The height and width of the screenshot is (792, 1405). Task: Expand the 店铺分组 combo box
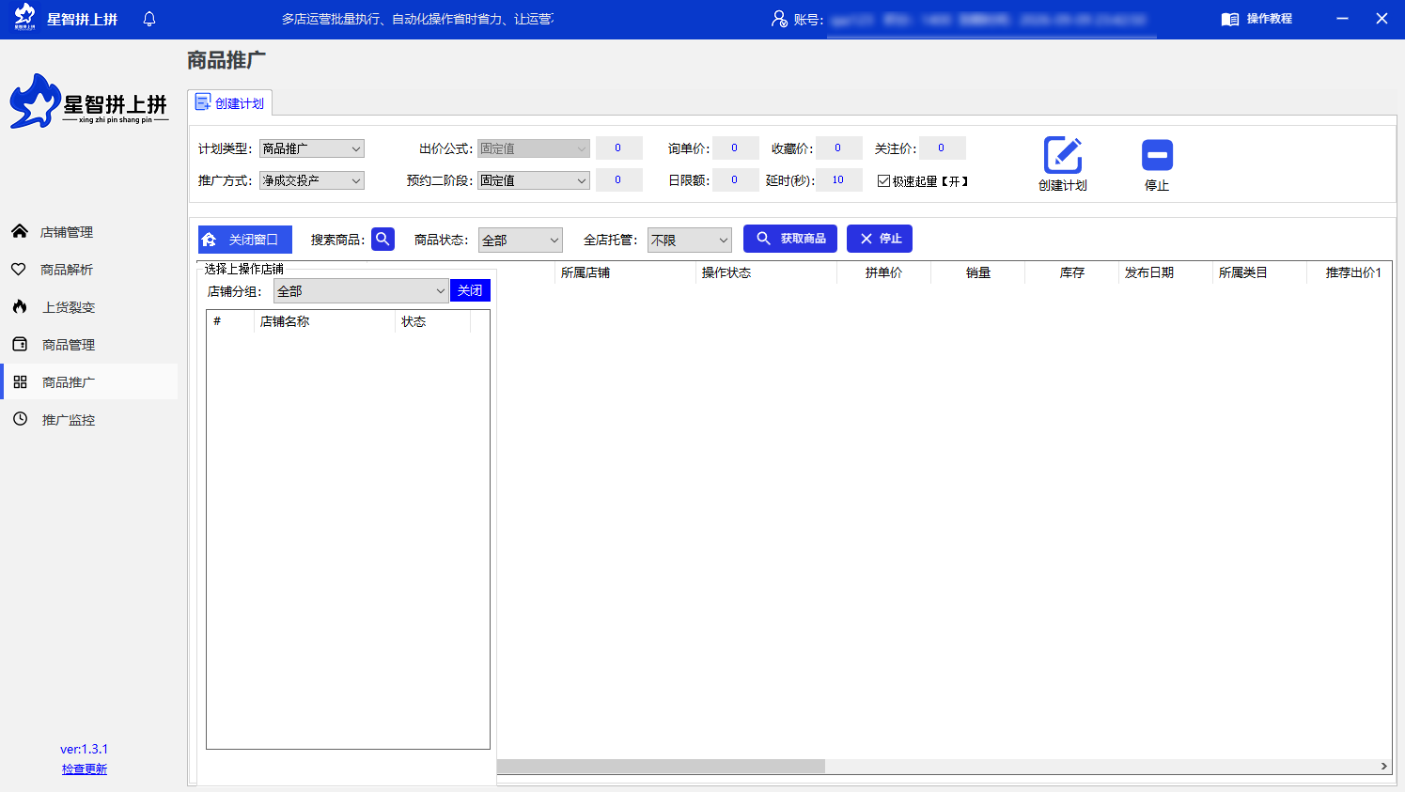tap(361, 291)
